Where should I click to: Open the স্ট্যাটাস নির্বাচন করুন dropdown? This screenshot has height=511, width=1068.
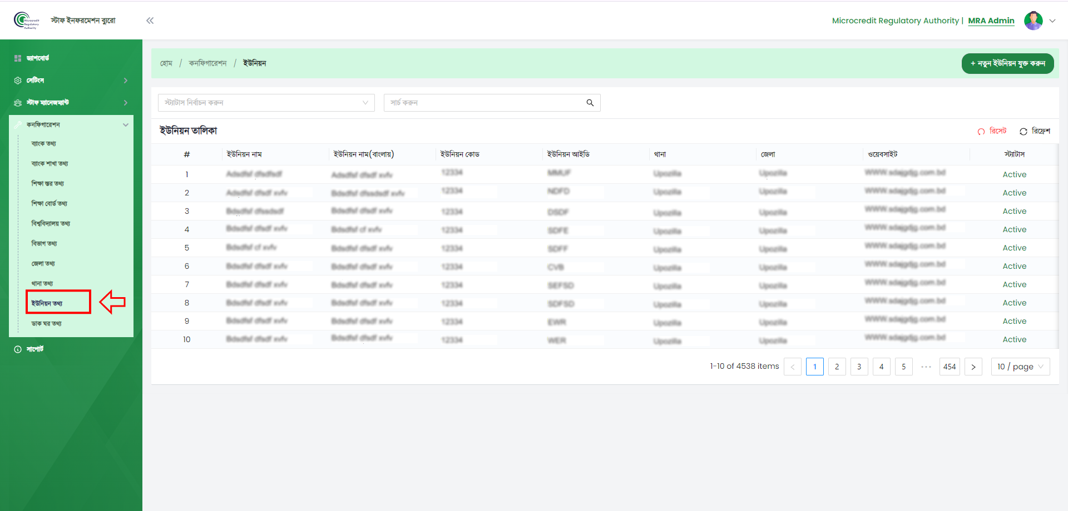pyautogui.click(x=266, y=103)
